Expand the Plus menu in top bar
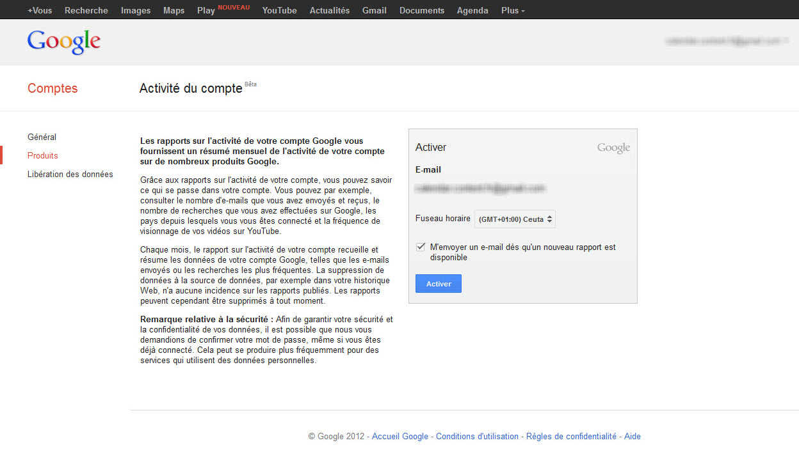This screenshot has height=452, width=799. (x=513, y=10)
